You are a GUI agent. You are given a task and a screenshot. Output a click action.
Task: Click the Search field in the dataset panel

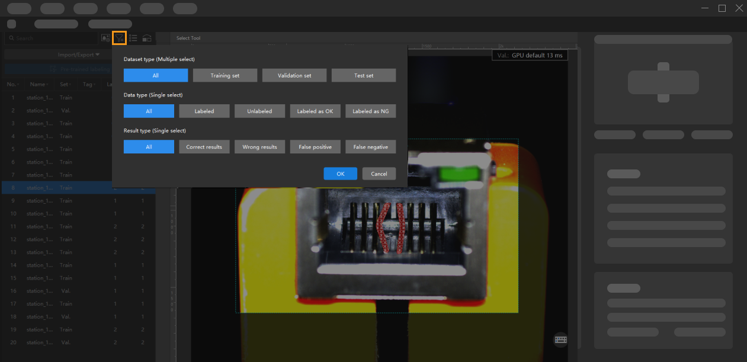click(x=51, y=38)
